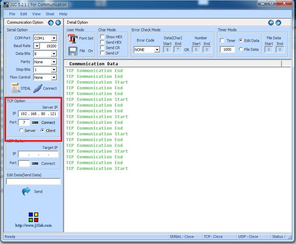Click the UDP Target IP address field
This screenshot has height=244, width=296.
coord(38,154)
